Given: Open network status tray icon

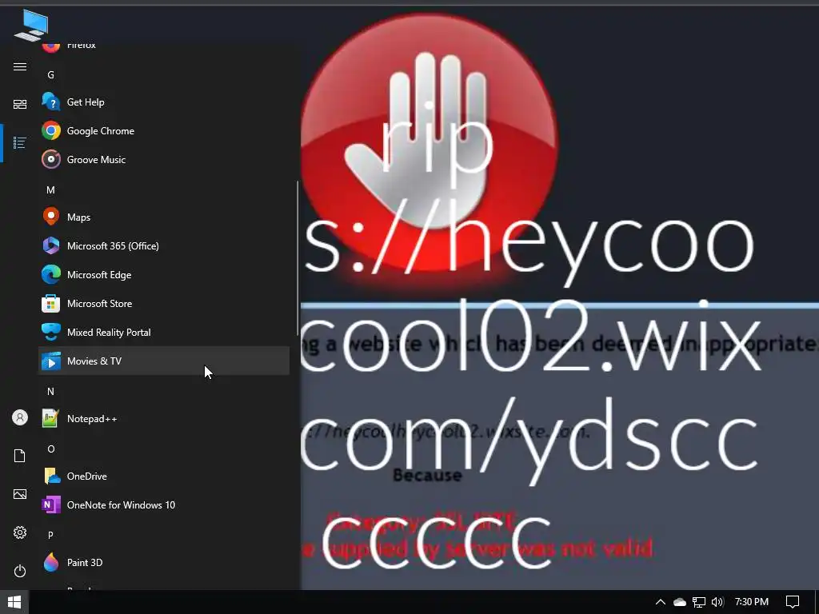Looking at the screenshot, I should (x=699, y=602).
